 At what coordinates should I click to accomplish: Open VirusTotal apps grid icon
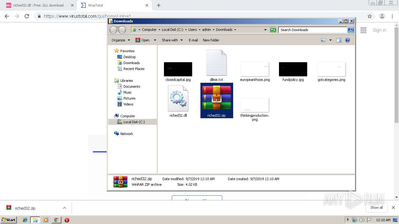click(x=363, y=30)
